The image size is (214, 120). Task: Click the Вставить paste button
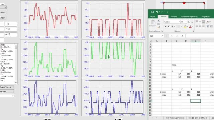[153, 23]
